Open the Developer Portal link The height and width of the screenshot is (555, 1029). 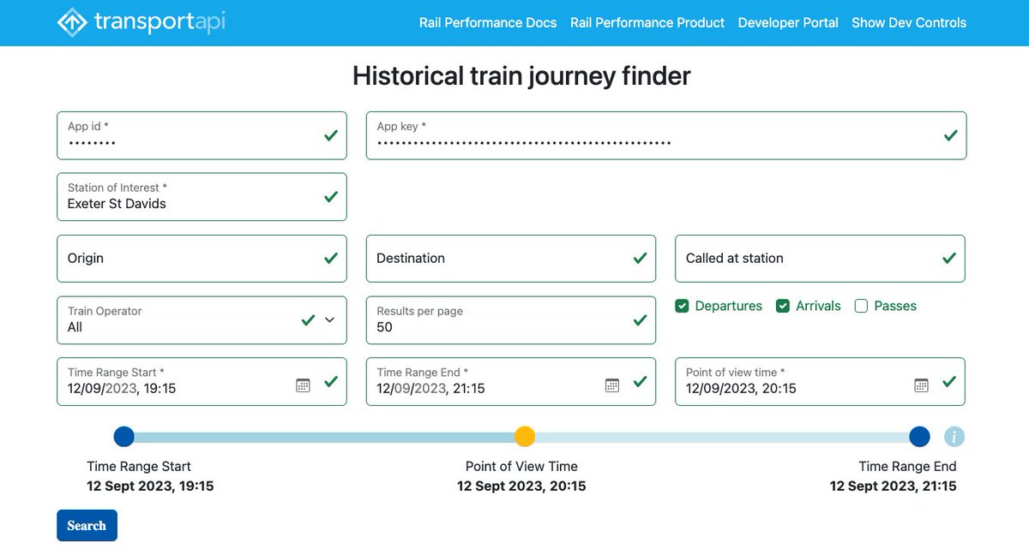[x=788, y=23]
